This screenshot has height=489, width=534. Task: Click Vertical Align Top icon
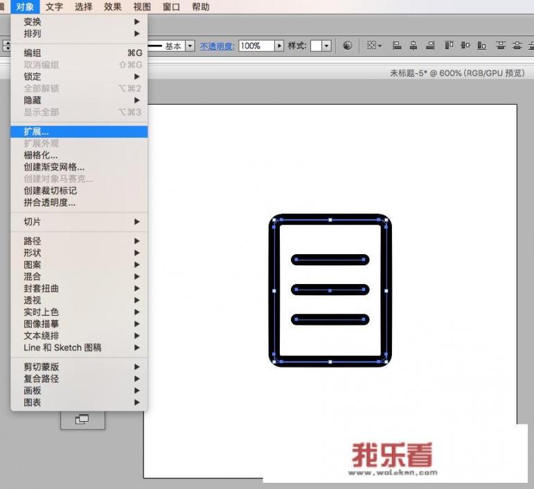click(x=449, y=45)
